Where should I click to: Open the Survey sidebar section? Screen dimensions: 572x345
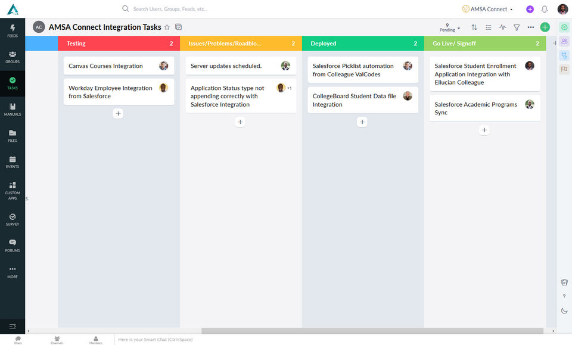coord(13,219)
